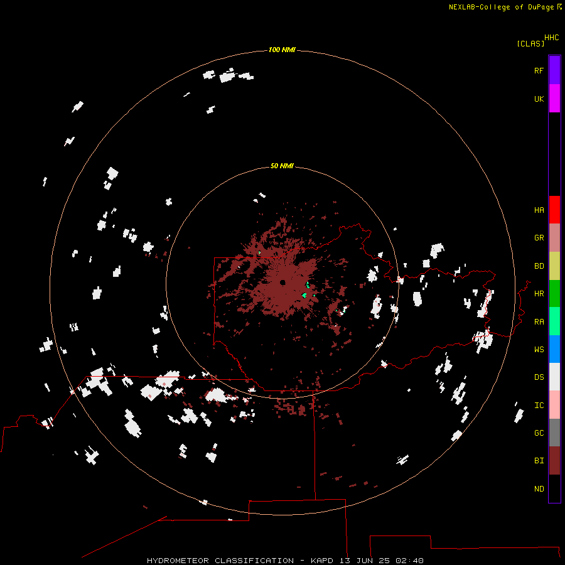Click the [CLAS] units label
This screenshot has width=565, height=565.
coord(530,43)
